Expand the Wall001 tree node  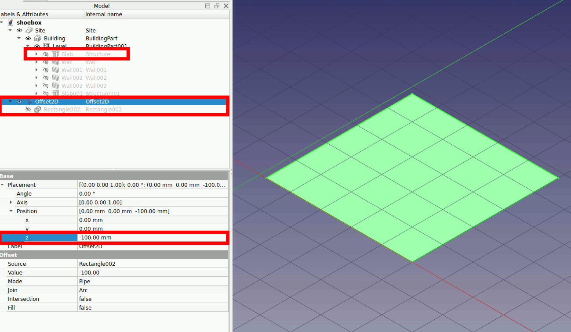[x=36, y=70]
